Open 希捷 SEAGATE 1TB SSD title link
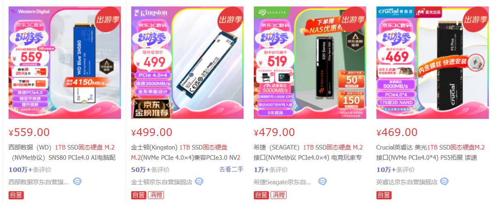 [308, 152]
